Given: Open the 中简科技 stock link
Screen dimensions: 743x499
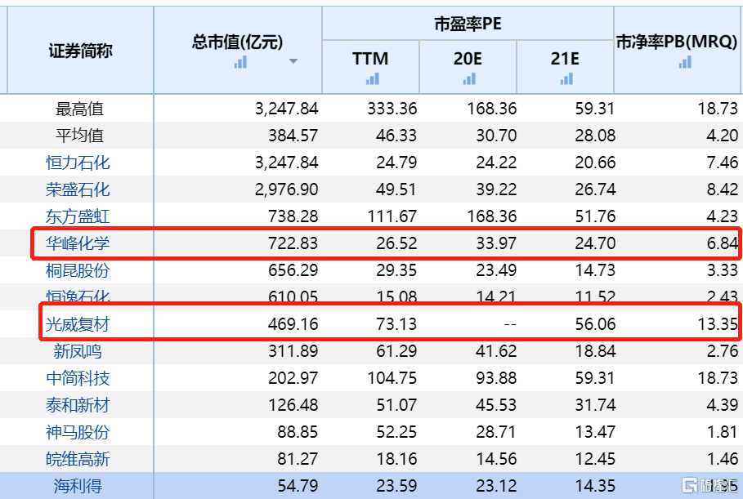Looking at the screenshot, I should pyautogui.click(x=78, y=378).
